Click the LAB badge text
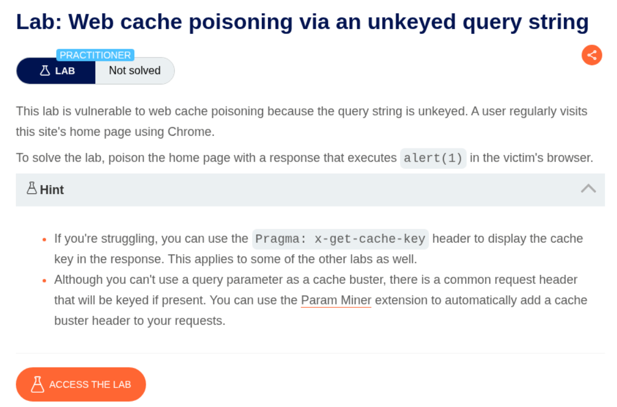 [65, 71]
